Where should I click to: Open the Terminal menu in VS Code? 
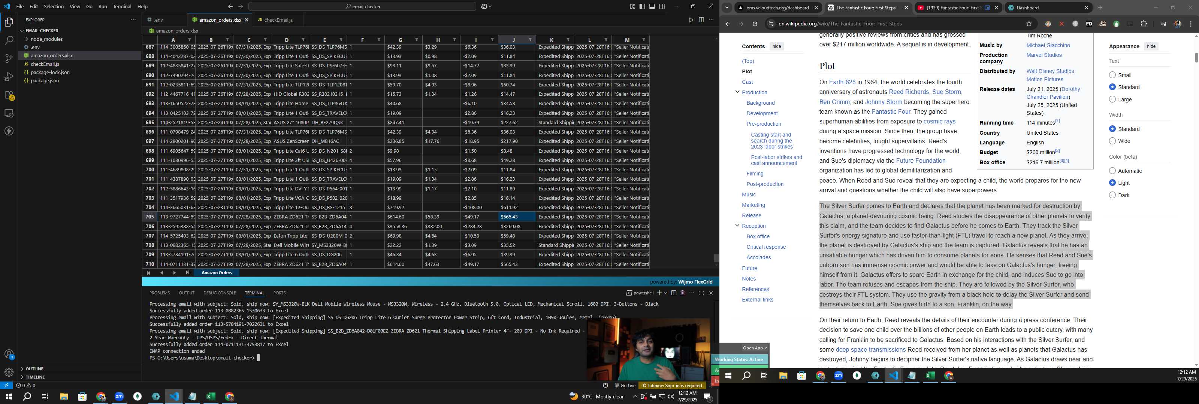pyautogui.click(x=122, y=6)
